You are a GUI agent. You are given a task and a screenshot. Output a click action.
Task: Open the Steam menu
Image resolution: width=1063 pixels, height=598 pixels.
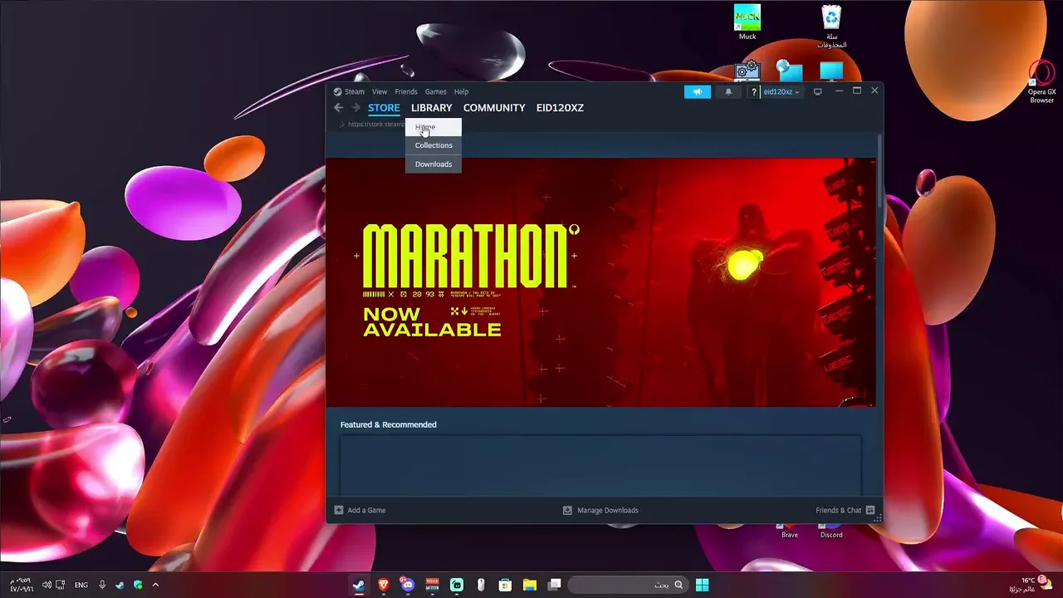pyautogui.click(x=355, y=91)
